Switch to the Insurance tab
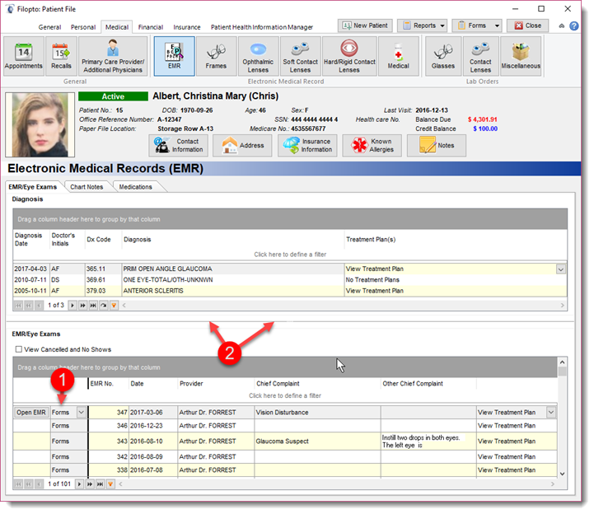594x514 pixels. 187,27
